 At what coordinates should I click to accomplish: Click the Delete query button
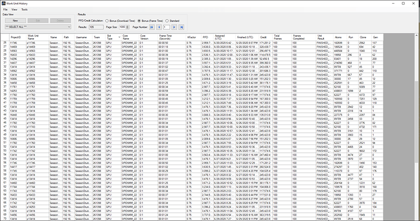pyautogui.click(x=60, y=21)
